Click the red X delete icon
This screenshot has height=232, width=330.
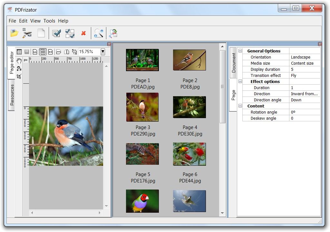[83, 33]
